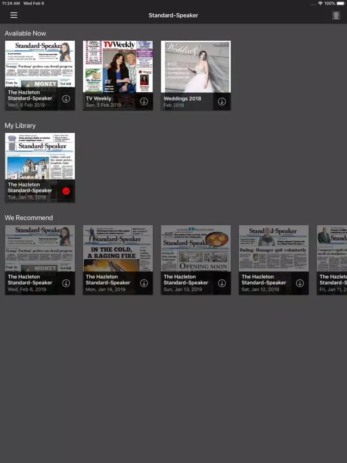Download the Mon, Jan 14, 2019 issue
347x463 pixels.
(144, 283)
